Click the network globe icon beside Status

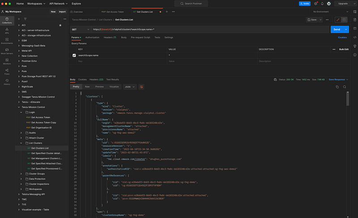[x=275, y=80]
